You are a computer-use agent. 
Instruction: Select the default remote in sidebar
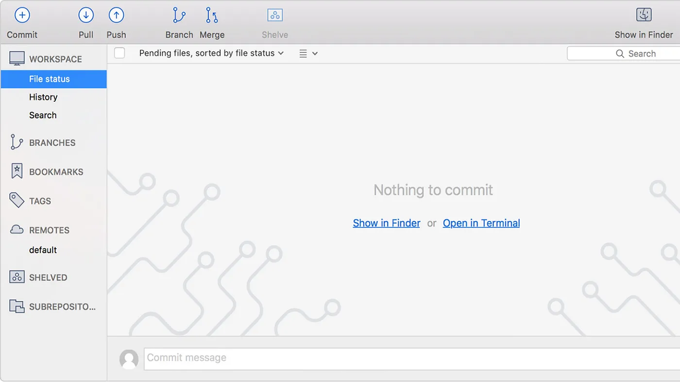point(43,250)
